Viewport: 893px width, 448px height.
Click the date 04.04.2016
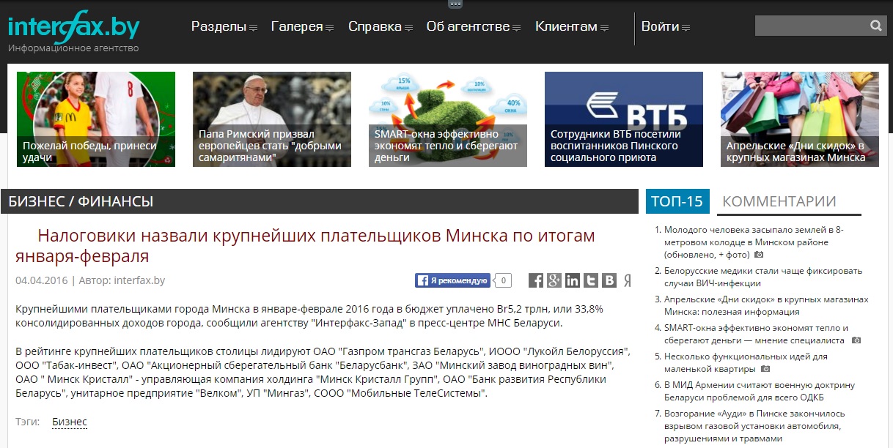pyautogui.click(x=41, y=280)
